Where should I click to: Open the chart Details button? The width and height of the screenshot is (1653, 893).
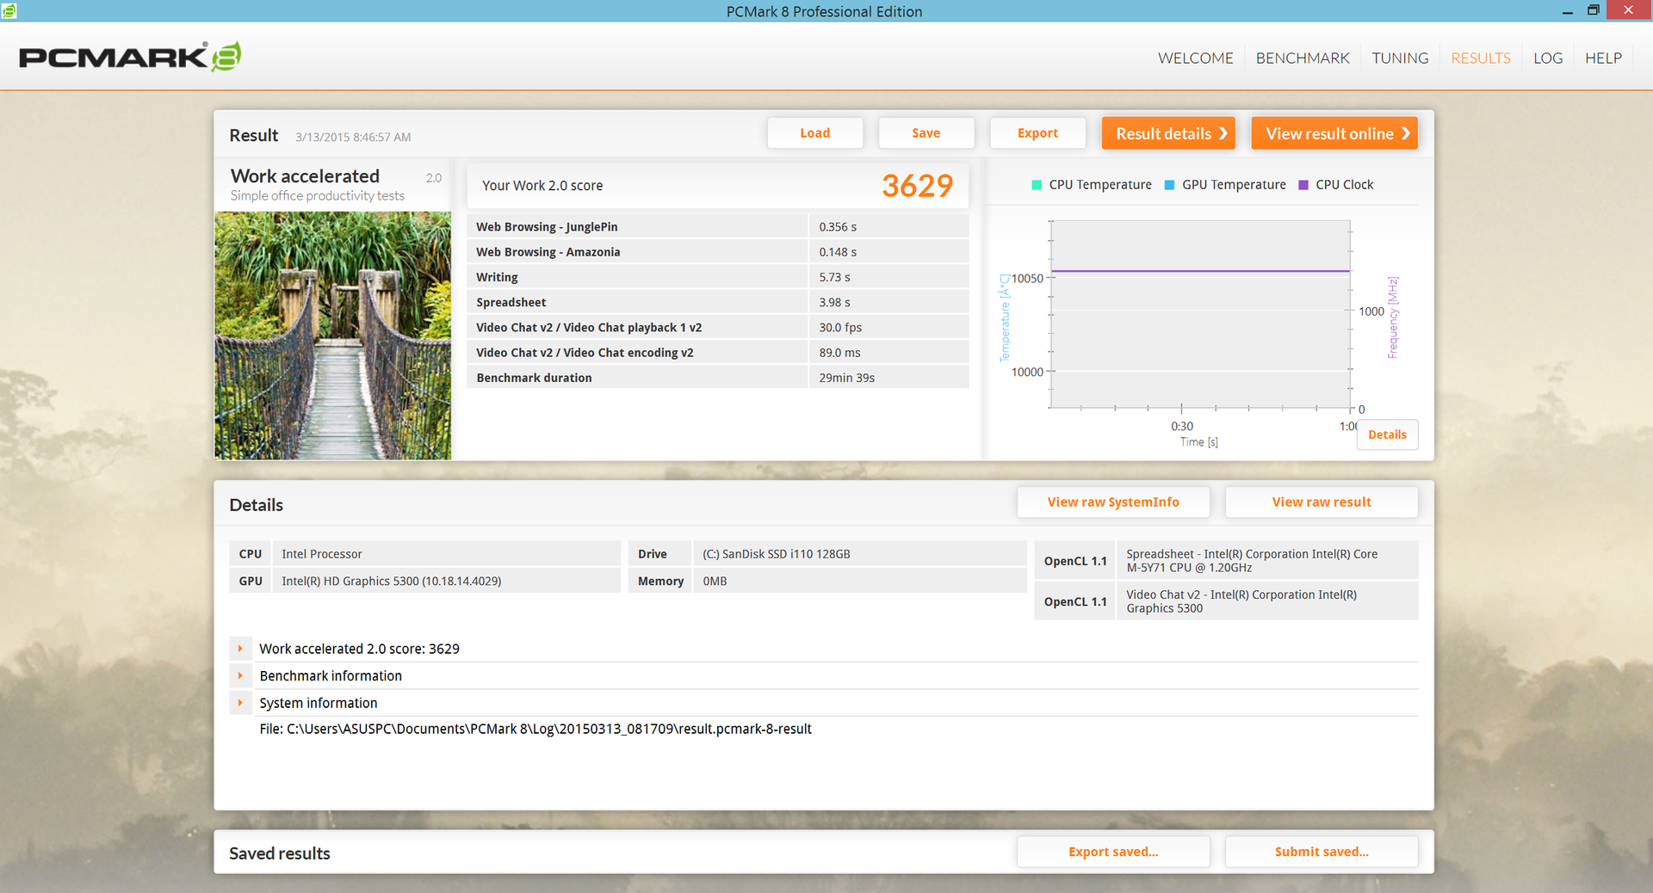coord(1387,434)
